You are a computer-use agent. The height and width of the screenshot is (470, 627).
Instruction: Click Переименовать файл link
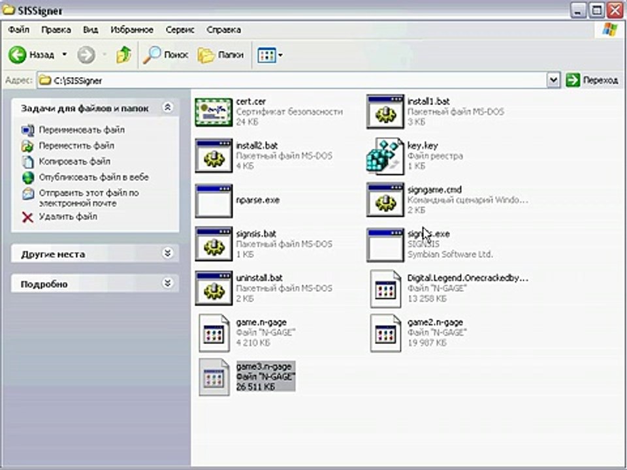tap(82, 130)
